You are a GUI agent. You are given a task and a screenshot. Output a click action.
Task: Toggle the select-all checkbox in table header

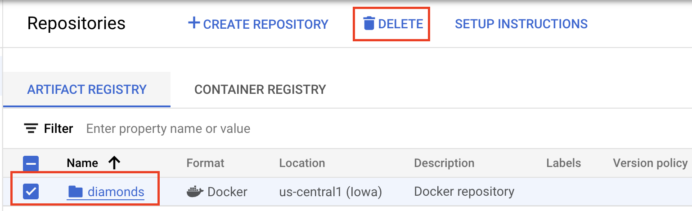pos(31,163)
